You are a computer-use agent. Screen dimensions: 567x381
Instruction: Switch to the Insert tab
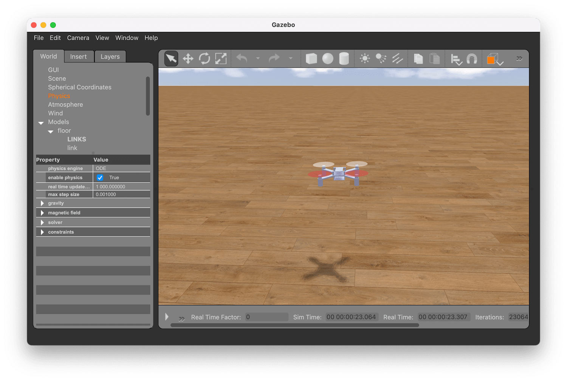[79, 56]
